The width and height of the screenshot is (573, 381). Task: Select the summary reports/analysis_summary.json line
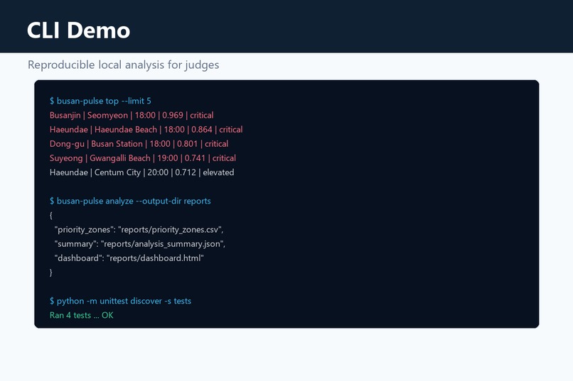[139, 244]
